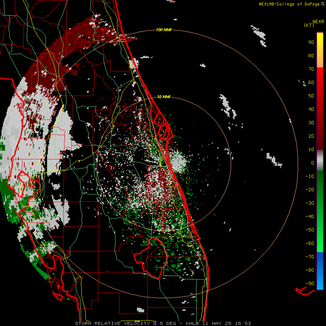This screenshot has width=326, height=326.
Task: Click the gray zero-velocity segment of color bar
Action: click(320, 161)
